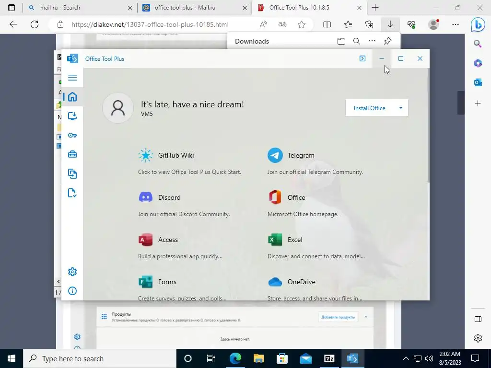
Task: Open a new browser tab
Action: (375, 8)
